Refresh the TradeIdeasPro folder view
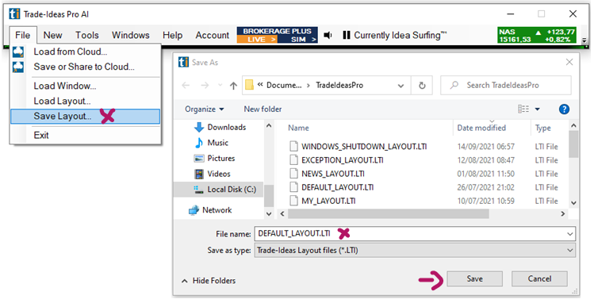The image size is (594, 303). [x=422, y=86]
